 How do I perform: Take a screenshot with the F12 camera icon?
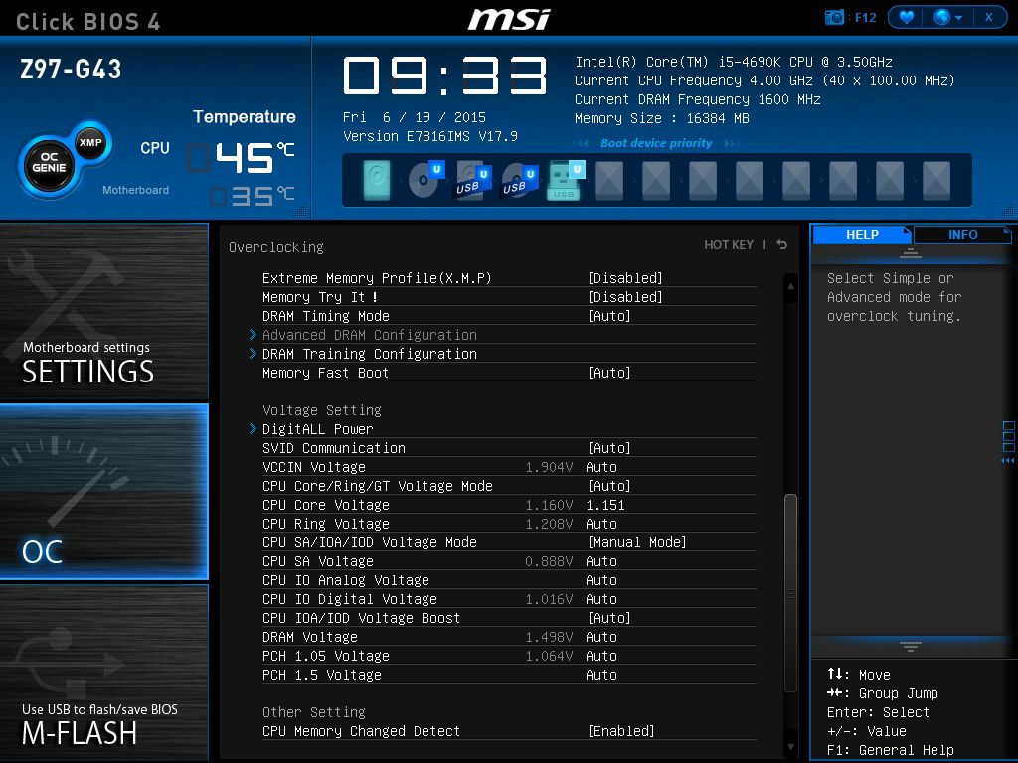[834, 18]
